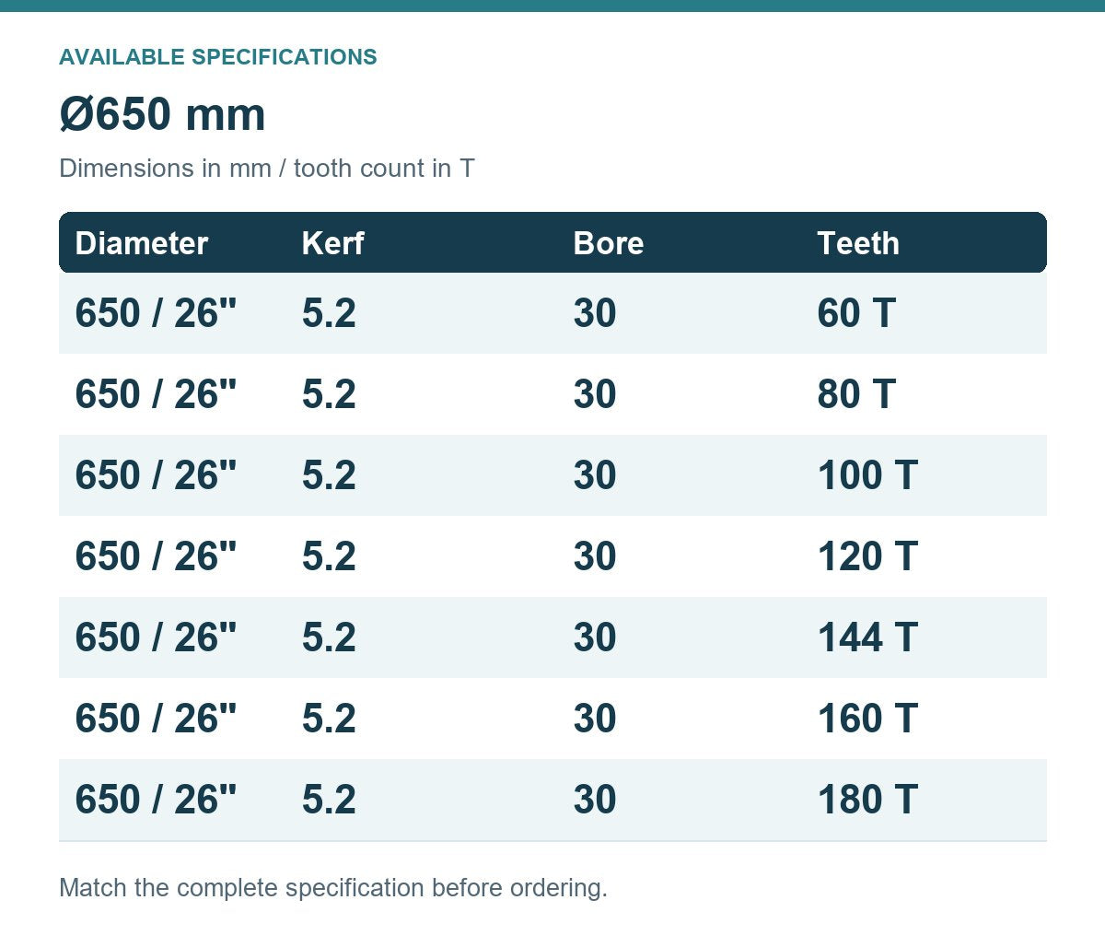Click the "Teeth" column header
This screenshot has width=1105, height=947.
coord(858,243)
